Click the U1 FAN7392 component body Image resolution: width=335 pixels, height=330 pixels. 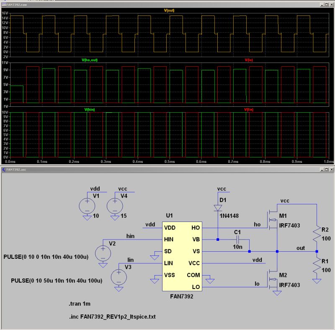[x=182, y=255]
